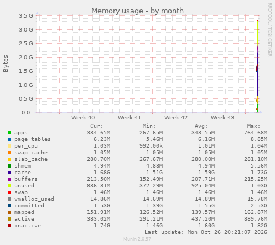
Task: Click slab_cache max value 281.10M
Action: pos(256,159)
